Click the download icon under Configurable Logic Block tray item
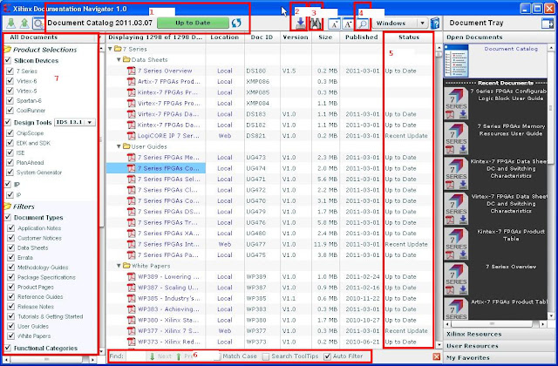The height and width of the screenshot is (366, 558). pyautogui.click(x=463, y=114)
